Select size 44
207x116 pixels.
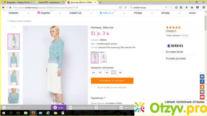point(107,72)
